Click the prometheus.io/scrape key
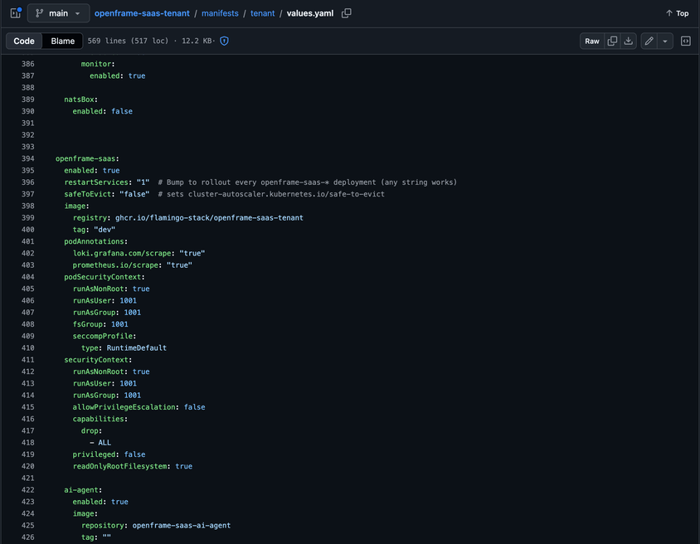Screen dimensions: 700x544 (x=115, y=265)
